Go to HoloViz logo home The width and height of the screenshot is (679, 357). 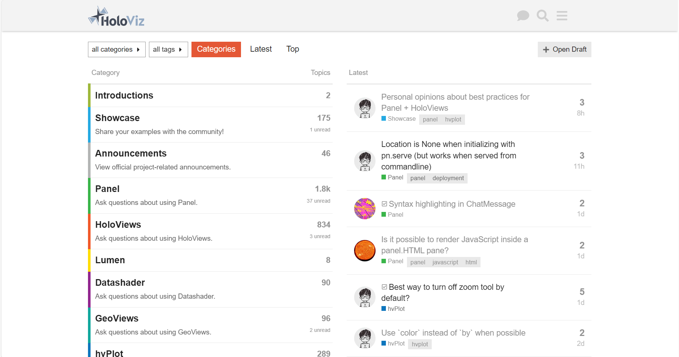tap(116, 16)
